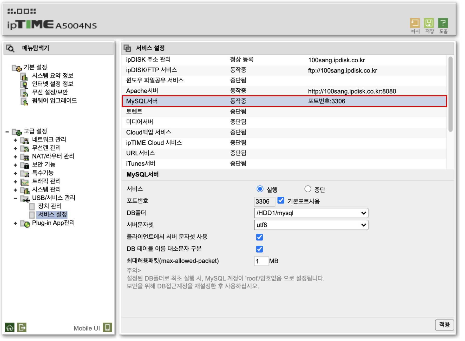Select the Apache서버 service row

point(284,91)
